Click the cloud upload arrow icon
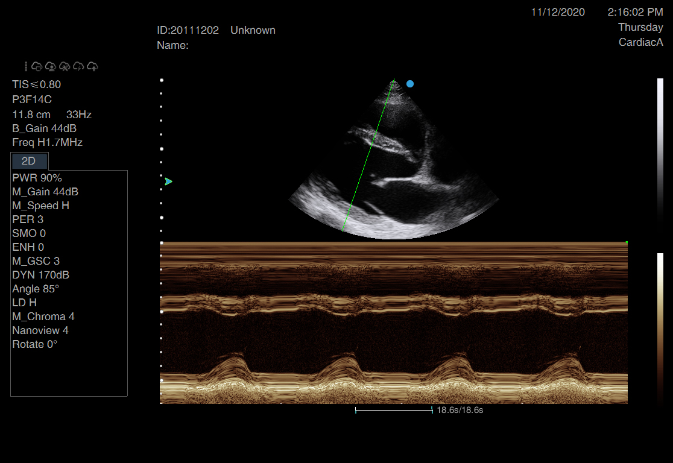Screen dimensions: 673x463 [x=93, y=66]
